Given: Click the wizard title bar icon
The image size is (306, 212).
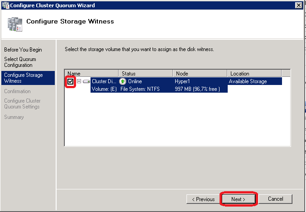Looking at the screenshot, I should 5,5.
